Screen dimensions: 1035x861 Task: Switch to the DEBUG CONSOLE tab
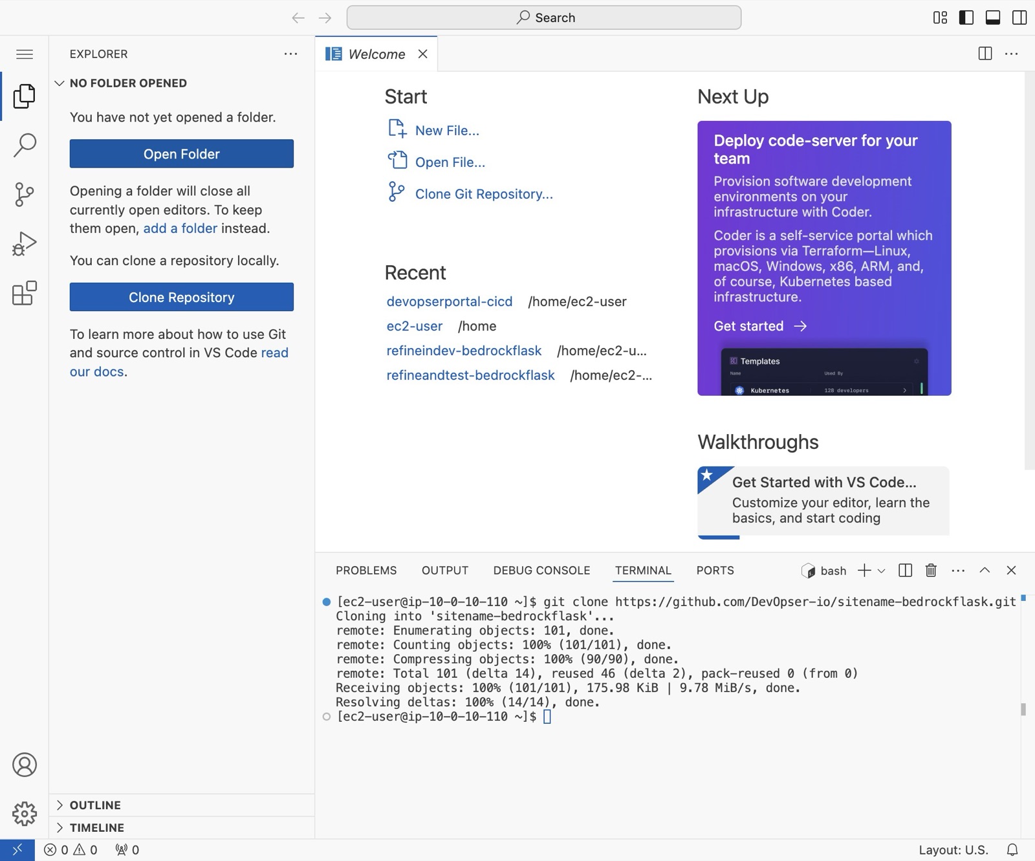coord(541,571)
